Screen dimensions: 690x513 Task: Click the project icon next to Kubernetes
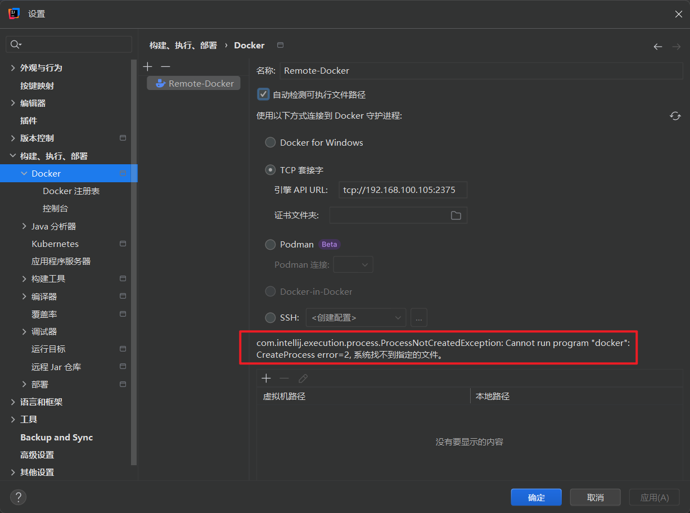pos(123,244)
